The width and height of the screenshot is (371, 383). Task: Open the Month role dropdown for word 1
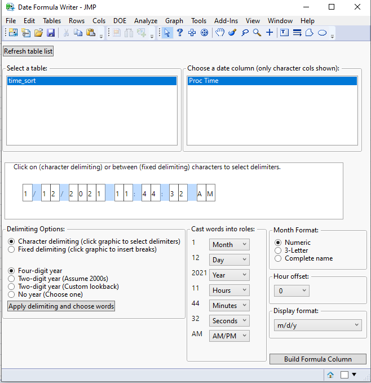point(229,244)
